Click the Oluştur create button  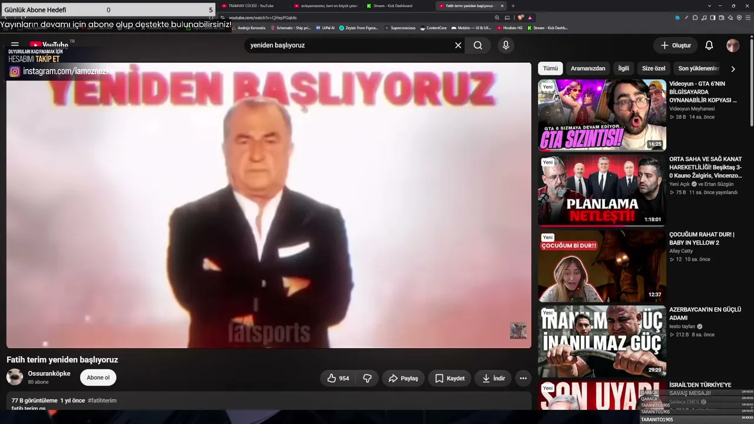pyautogui.click(x=675, y=45)
